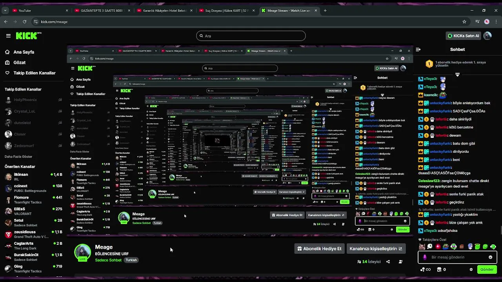502x282 pixels.
Task: Open the main Kick sidebar hamburger menu
Action: tap(8, 36)
